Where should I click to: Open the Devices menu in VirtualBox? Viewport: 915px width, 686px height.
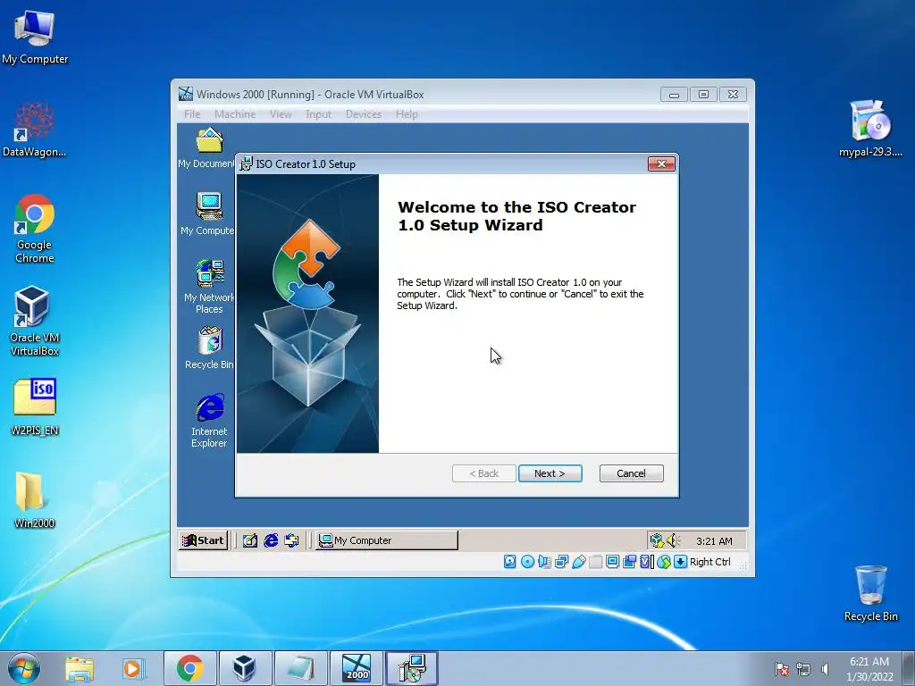[x=363, y=114]
